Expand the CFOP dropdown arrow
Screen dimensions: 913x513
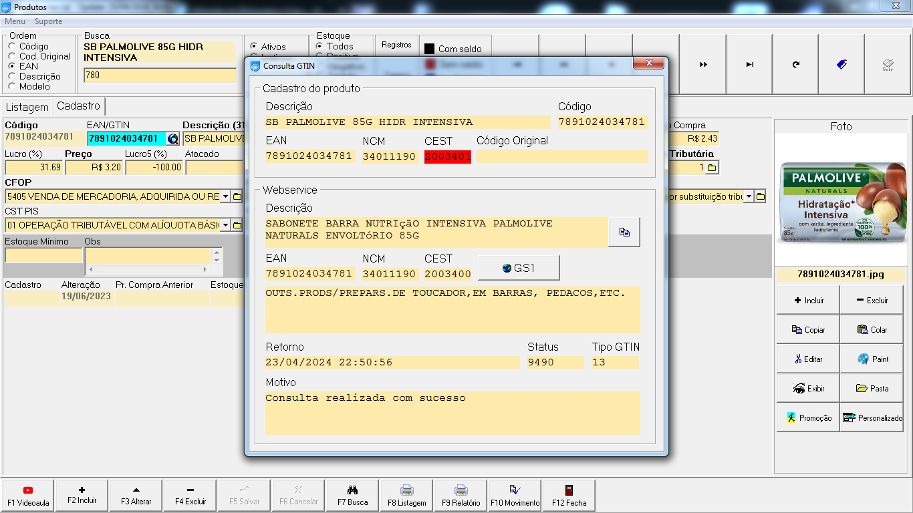pos(226,196)
